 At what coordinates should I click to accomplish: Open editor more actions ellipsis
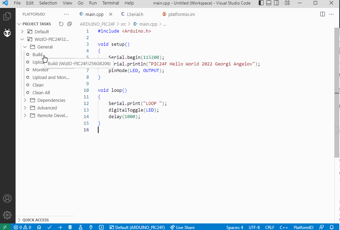(x=331, y=14)
